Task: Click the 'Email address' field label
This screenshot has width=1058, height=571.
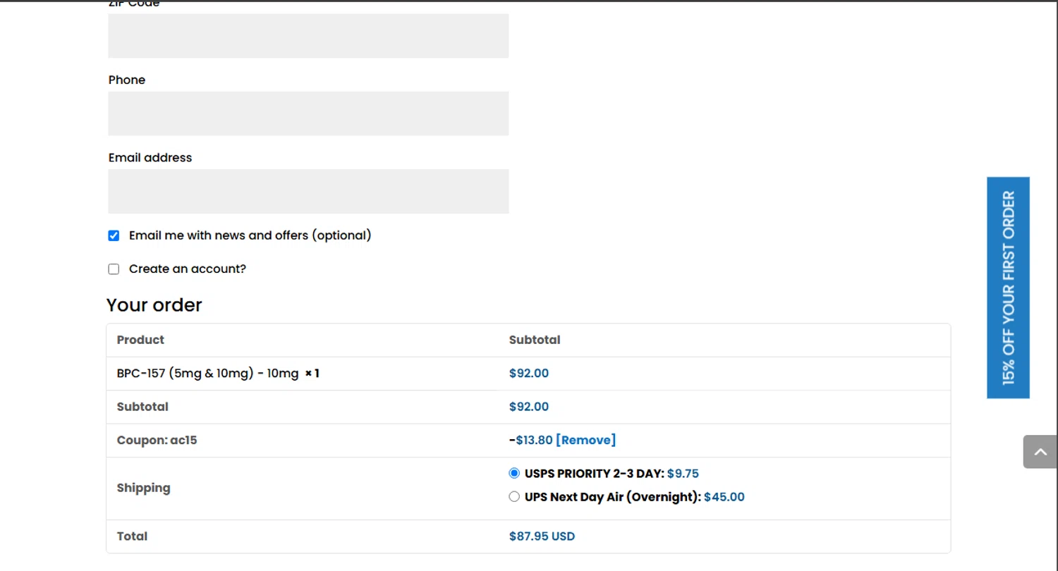Action: [x=150, y=158]
